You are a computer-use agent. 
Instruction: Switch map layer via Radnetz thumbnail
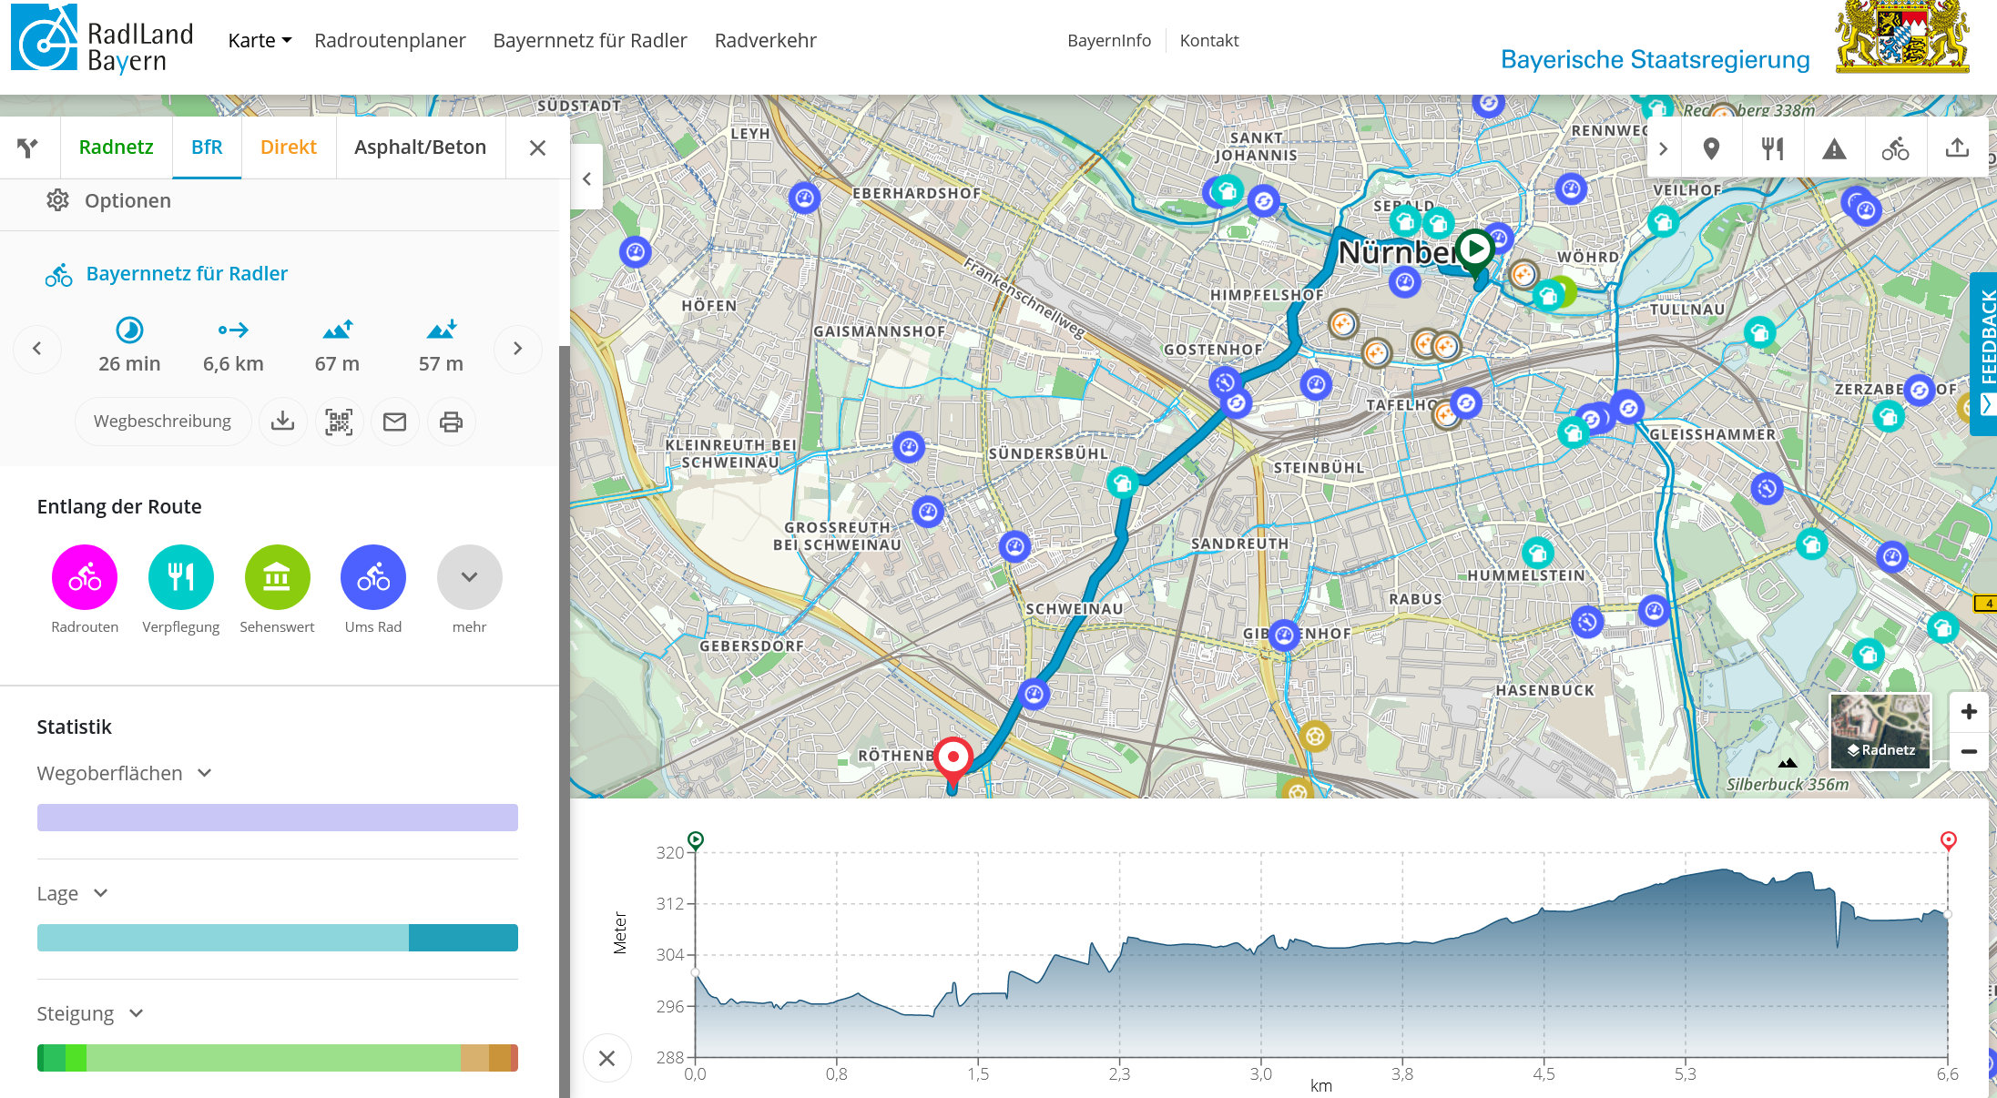coord(1880,731)
